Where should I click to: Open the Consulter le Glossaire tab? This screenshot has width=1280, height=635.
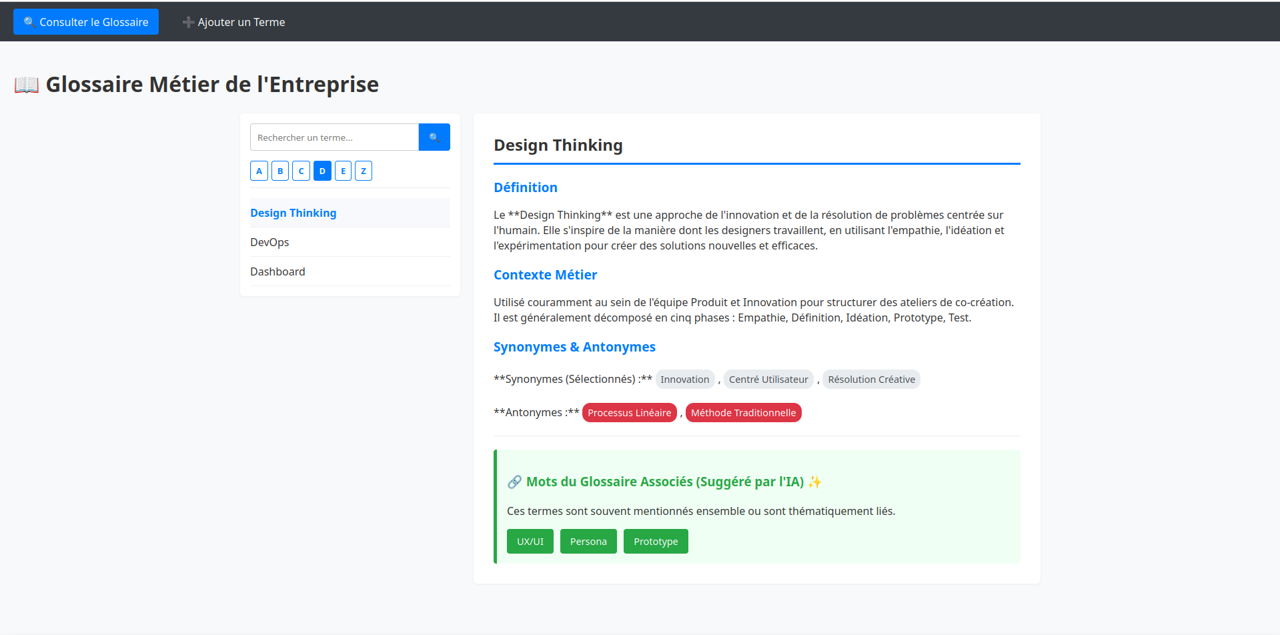click(86, 22)
